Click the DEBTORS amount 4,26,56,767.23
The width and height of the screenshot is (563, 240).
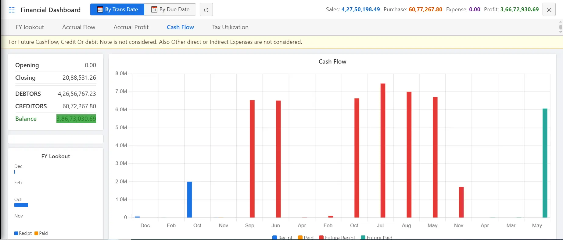pos(77,94)
